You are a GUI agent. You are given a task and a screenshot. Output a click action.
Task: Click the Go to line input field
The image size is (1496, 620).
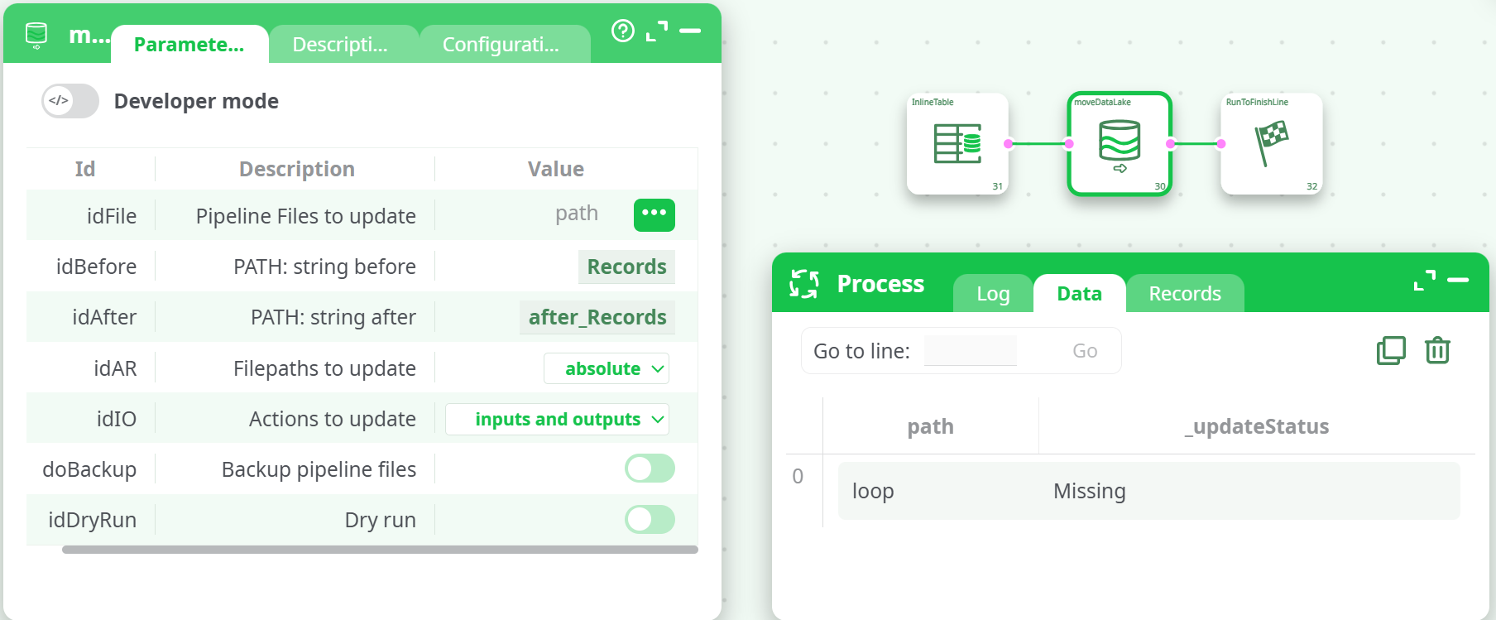970,350
